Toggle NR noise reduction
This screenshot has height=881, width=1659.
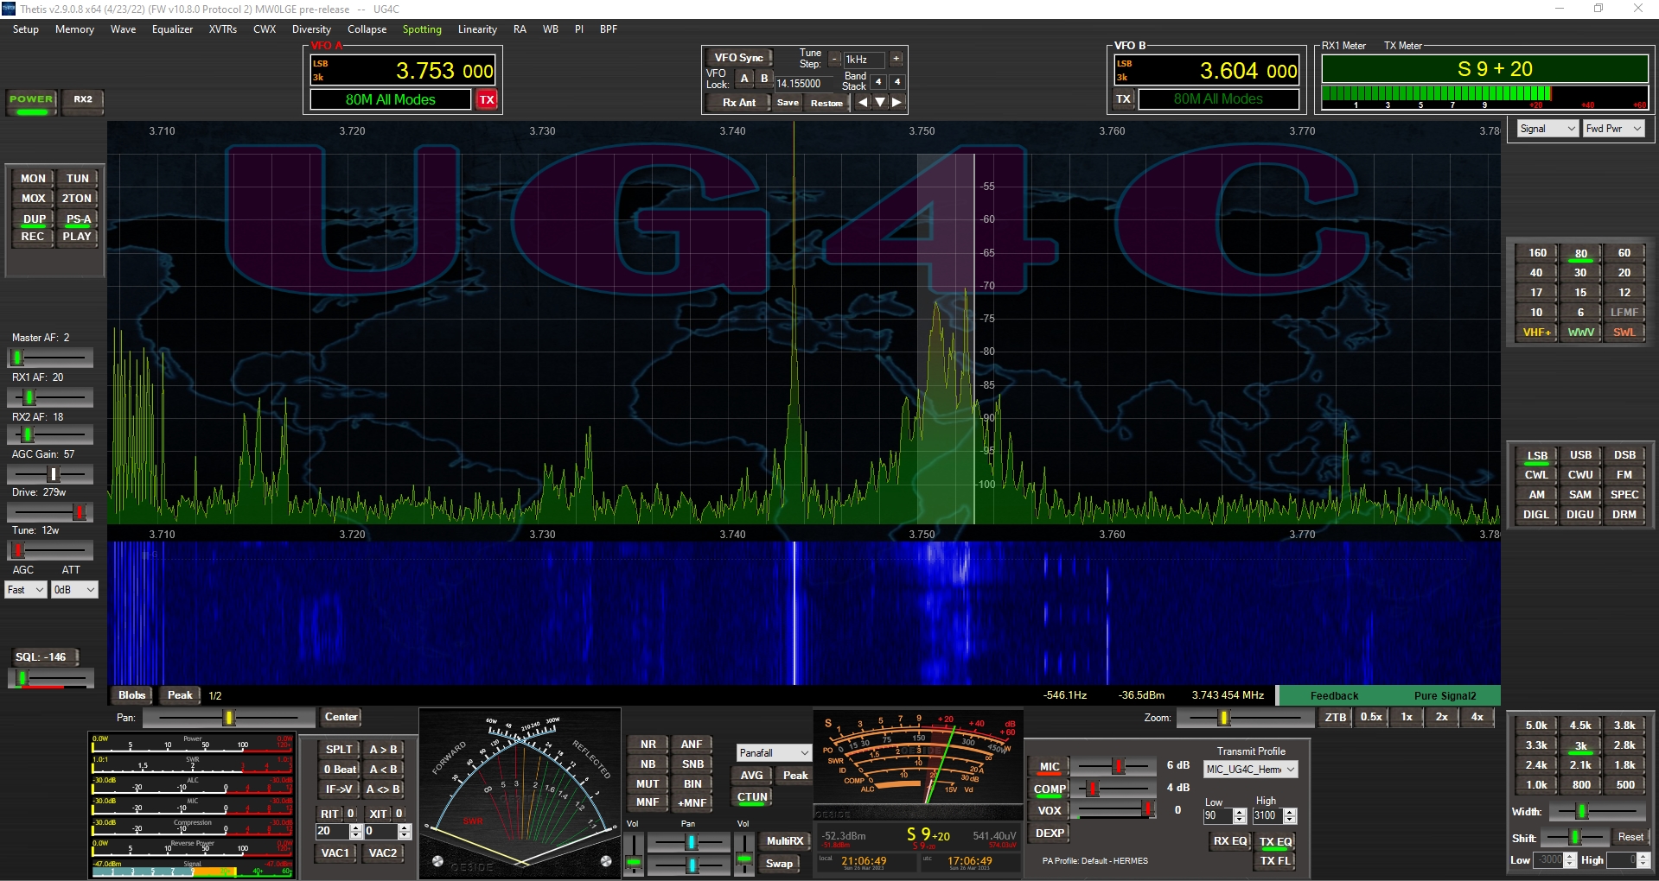tap(648, 745)
